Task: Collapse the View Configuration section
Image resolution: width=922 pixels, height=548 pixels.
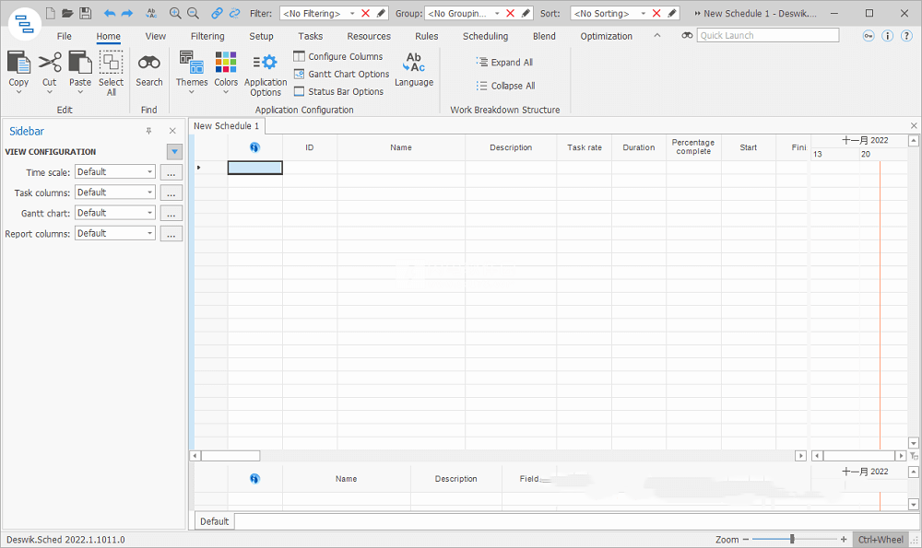Action: point(174,152)
